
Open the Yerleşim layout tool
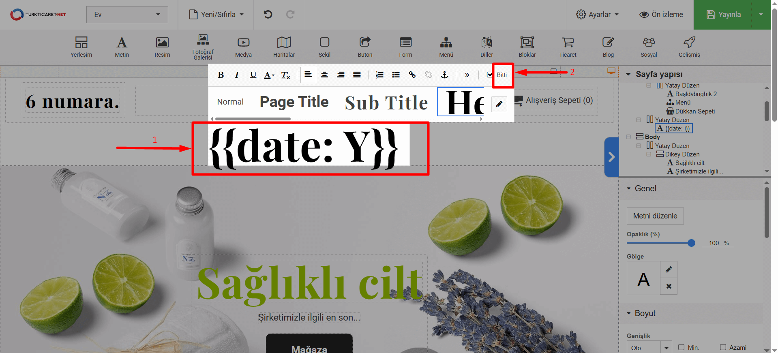[x=81, y=47]
